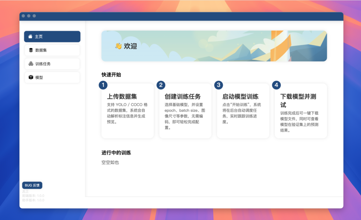Close the app window with first titlebar dot
361x220 pixels.
pyautogui.click(x=23, y=16)
